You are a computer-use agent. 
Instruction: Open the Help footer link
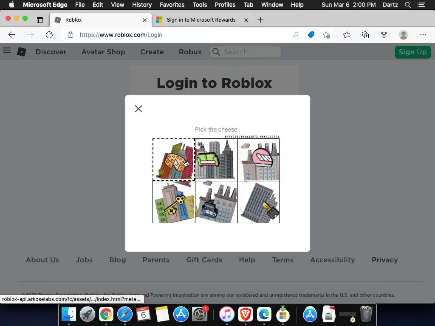(x=247, y=260)
